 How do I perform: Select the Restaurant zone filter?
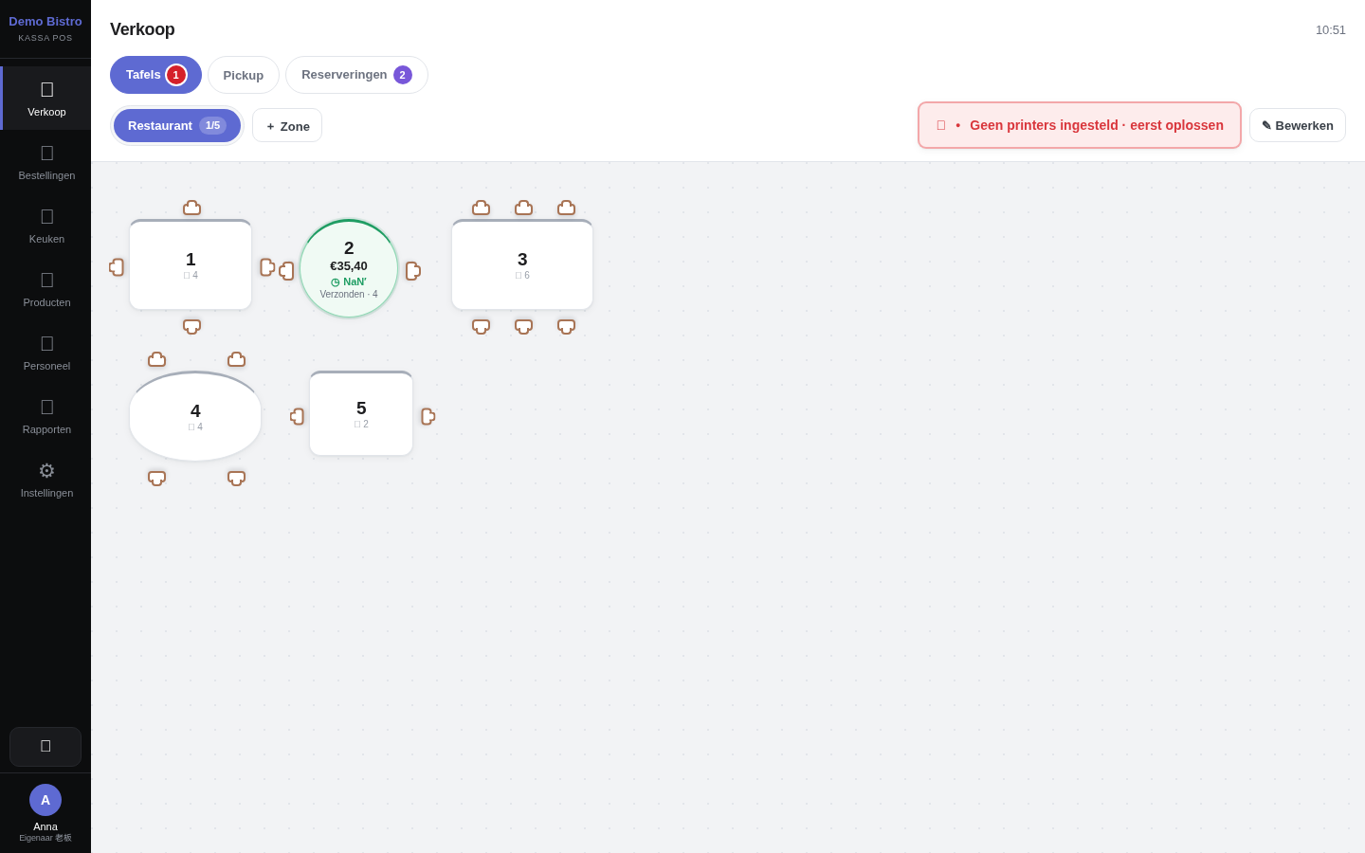[177, 125]
